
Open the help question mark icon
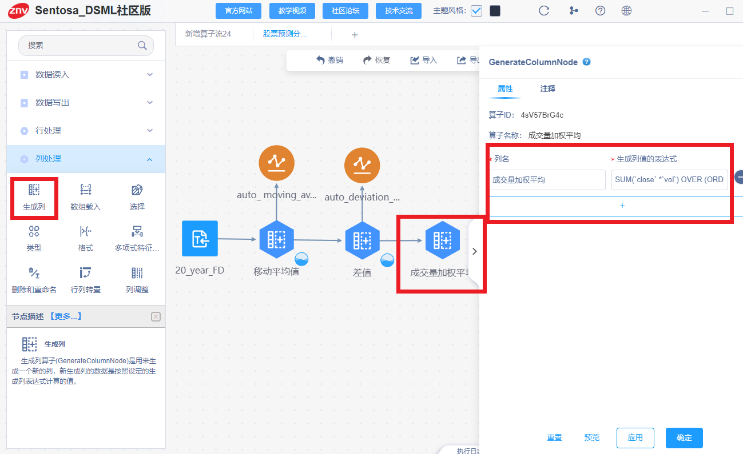click(600, 10)
